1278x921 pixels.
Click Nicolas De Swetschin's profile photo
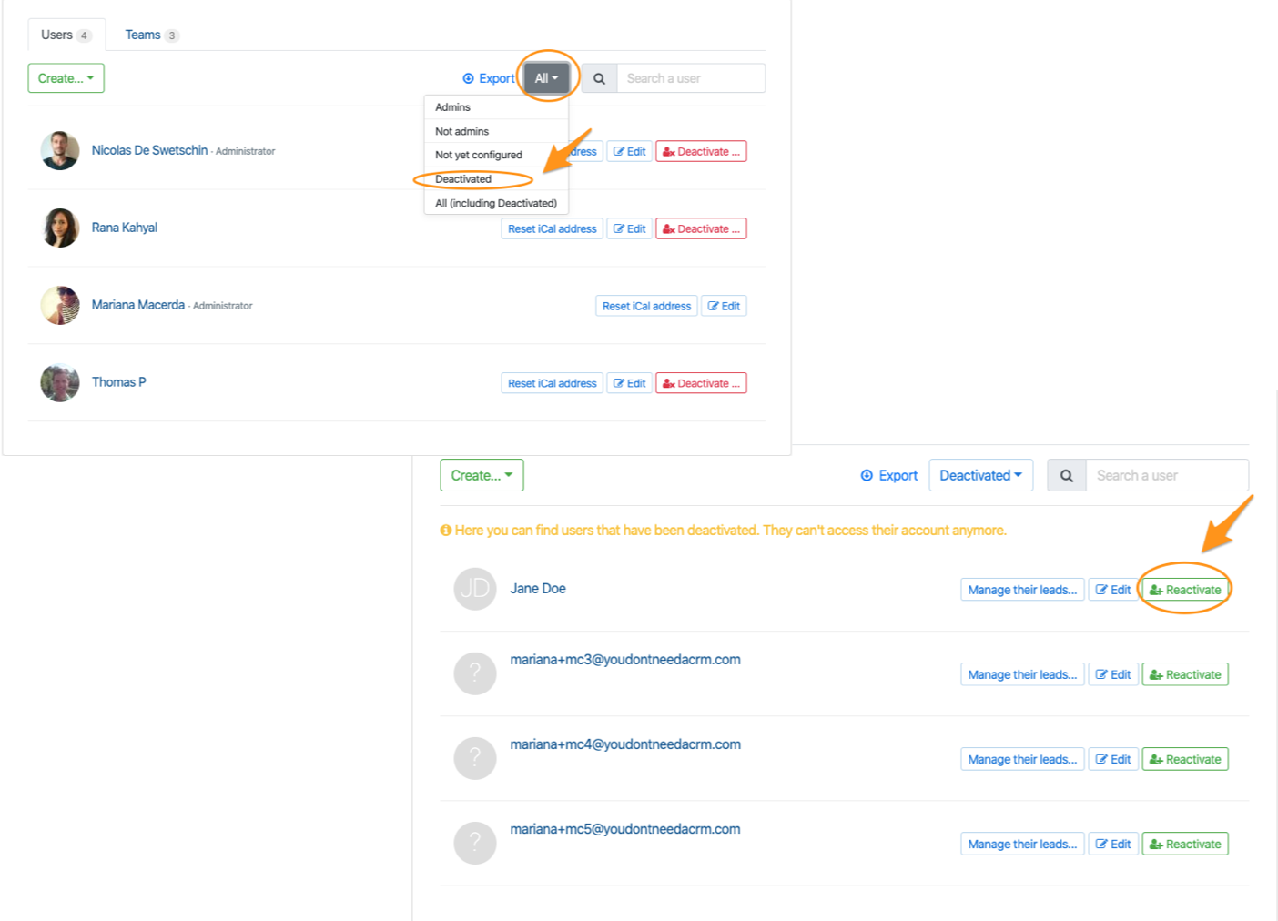(x=60, y=151)
